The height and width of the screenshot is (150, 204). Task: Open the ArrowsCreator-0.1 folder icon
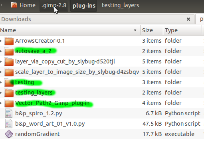point(9,41)
